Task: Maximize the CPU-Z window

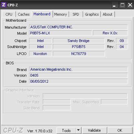Action: [122, 5]
